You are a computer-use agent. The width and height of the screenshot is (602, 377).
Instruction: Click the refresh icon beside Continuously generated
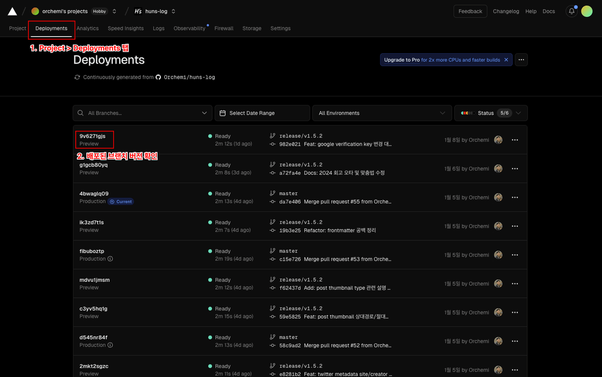(77, 77)
